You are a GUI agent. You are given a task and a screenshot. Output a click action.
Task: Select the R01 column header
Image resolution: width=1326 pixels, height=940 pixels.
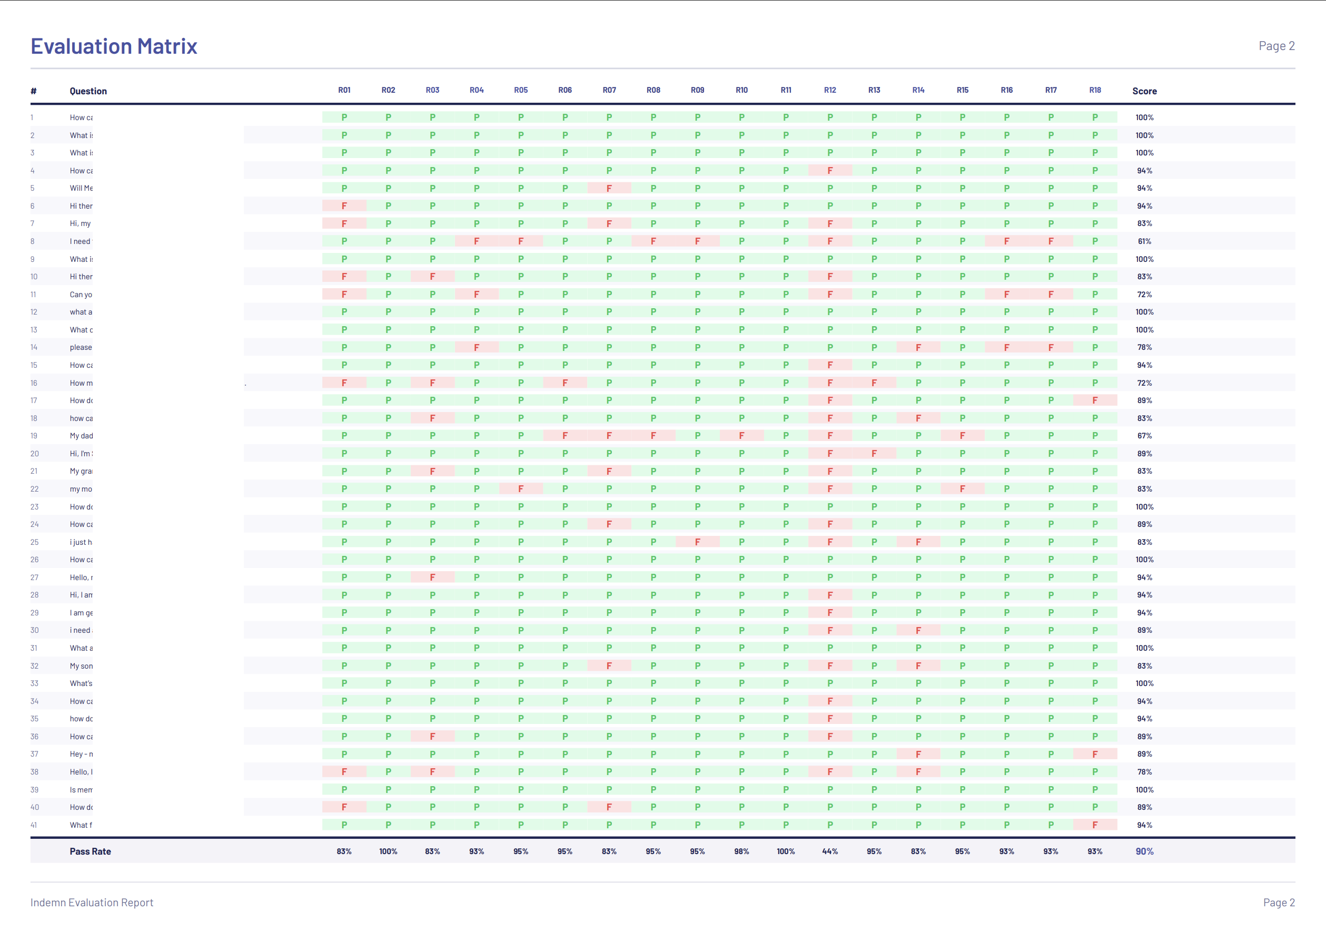[344, 90]
